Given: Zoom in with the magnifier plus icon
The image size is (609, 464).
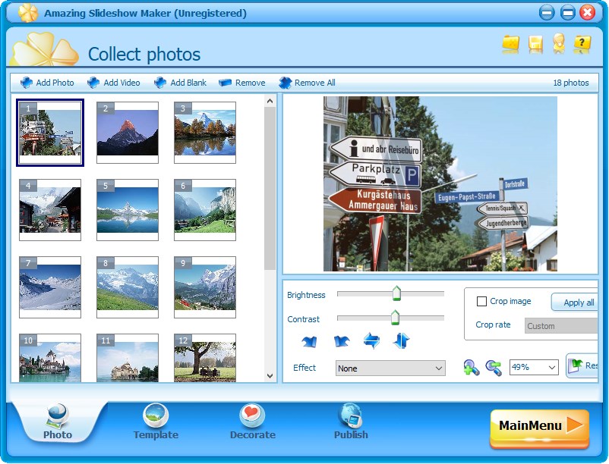Looking at the screenshot, I should [471, 367].
